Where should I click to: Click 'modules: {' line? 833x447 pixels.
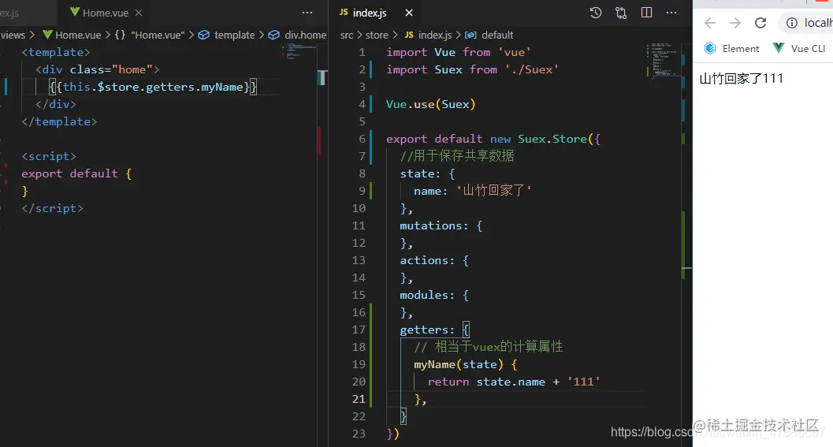tap(434, 295)
